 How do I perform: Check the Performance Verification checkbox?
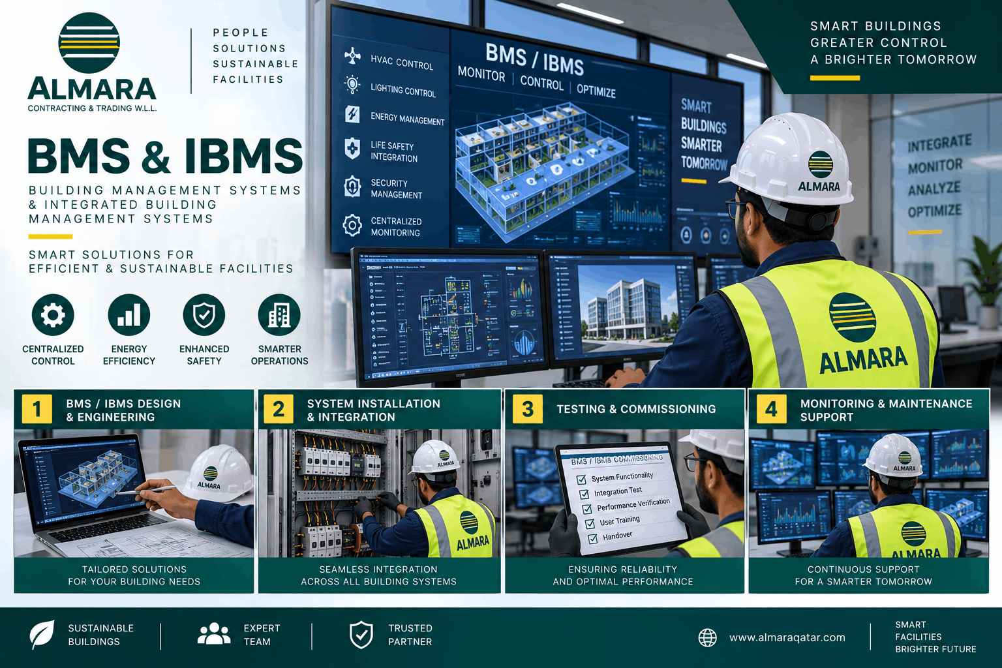tap(587, 509)
